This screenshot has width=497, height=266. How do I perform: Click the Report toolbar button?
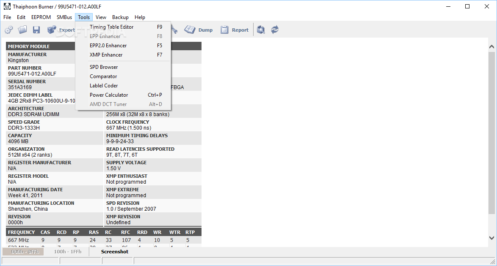tap(235, 30)
